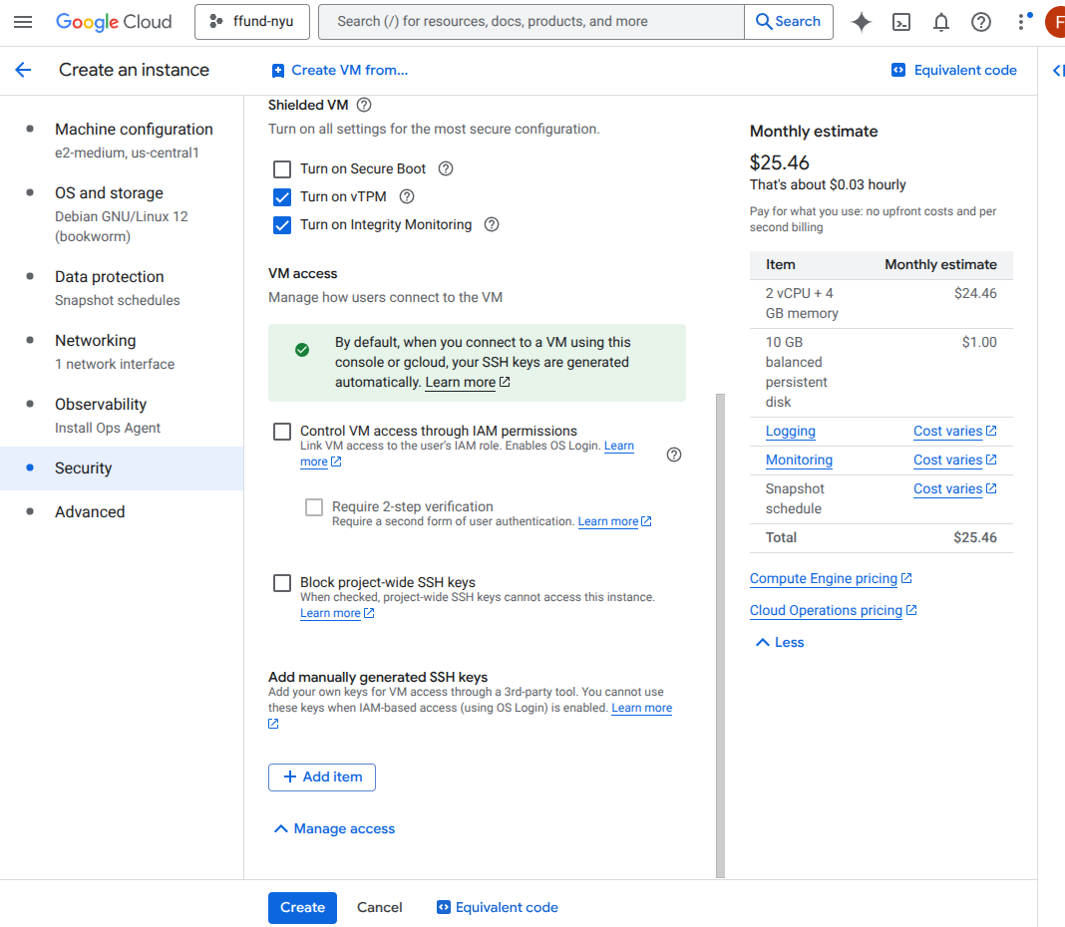Screen dimensions: 1065x927
Task: Click the blue Create button
Action: point(302,907)
